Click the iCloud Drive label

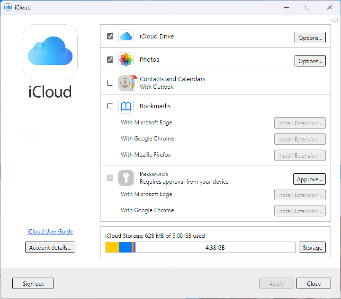click(x=157, y=36)
